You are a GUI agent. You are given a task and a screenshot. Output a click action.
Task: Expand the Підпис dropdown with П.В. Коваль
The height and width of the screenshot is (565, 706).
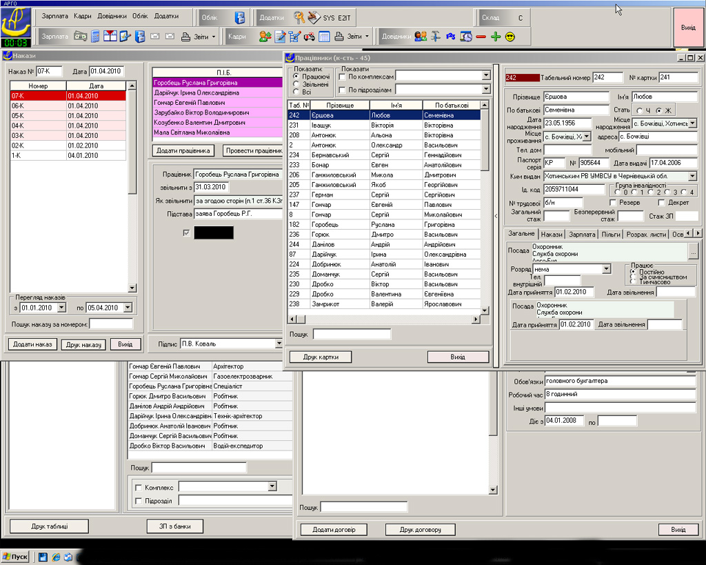point(279,344)
